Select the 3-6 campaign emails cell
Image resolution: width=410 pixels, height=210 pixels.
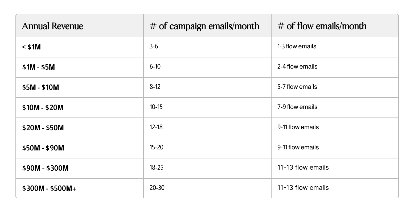(154, 46)
